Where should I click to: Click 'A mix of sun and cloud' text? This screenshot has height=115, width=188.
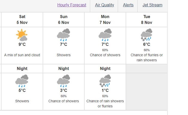point(22,55)
